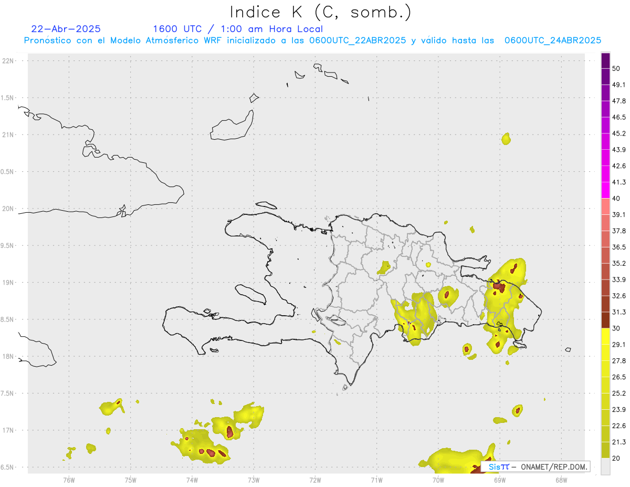Viewport: 630px width, 487px height.
Task: Click the yellow color band between 29.1 and 30
Action: (605, 336)
